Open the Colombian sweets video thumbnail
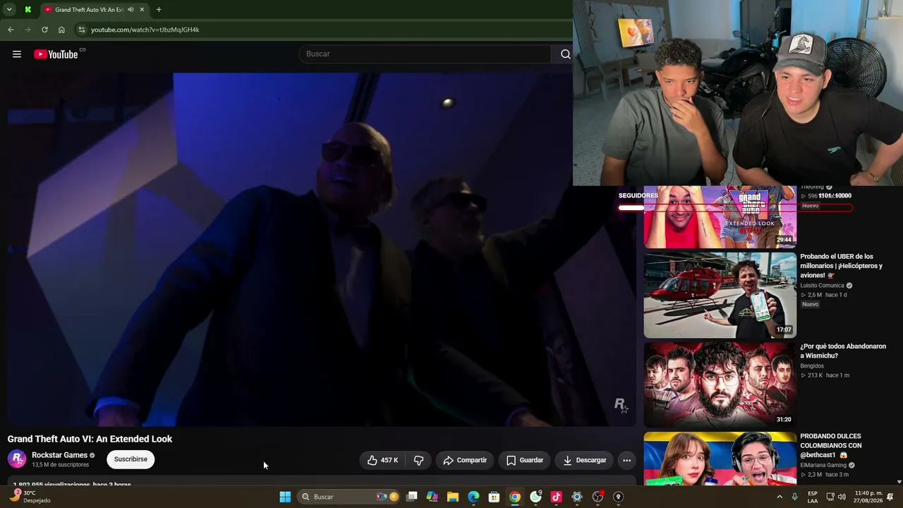 [720, 459]
